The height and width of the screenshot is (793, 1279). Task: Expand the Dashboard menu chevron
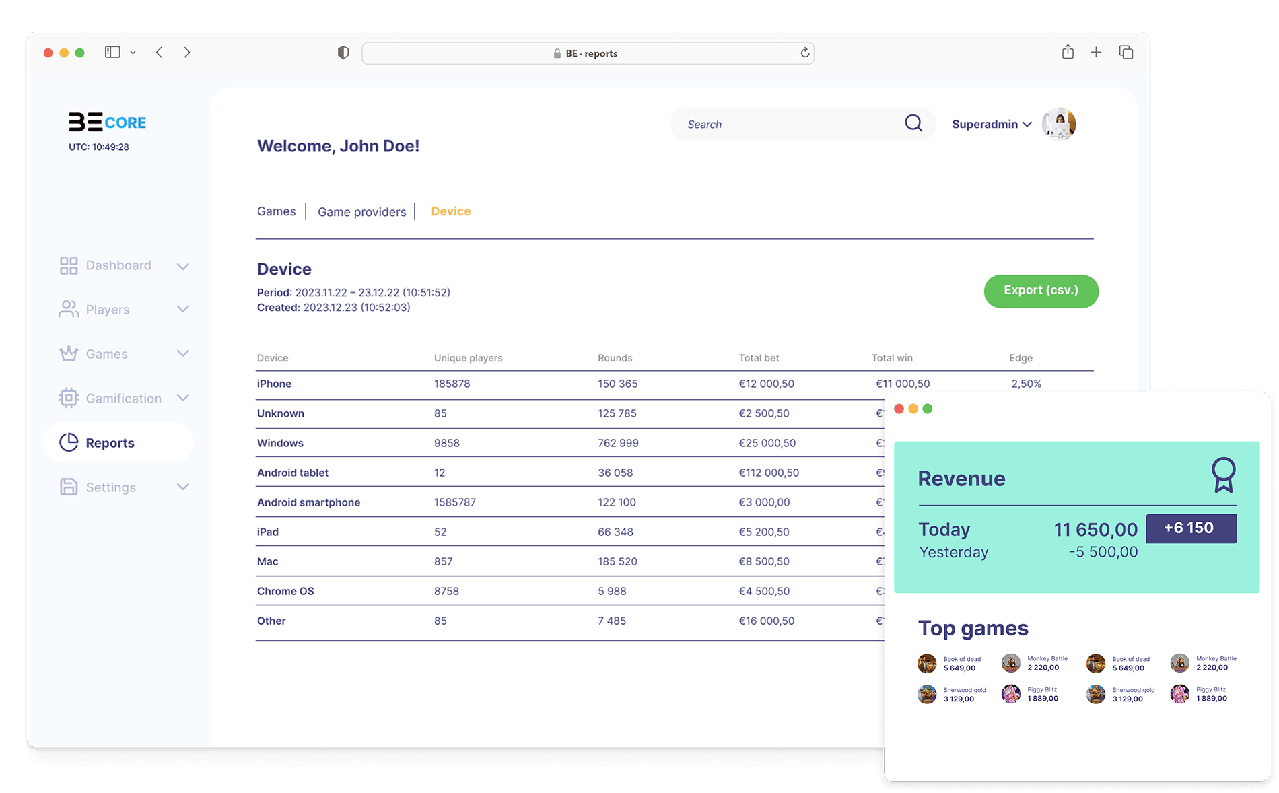183,265
